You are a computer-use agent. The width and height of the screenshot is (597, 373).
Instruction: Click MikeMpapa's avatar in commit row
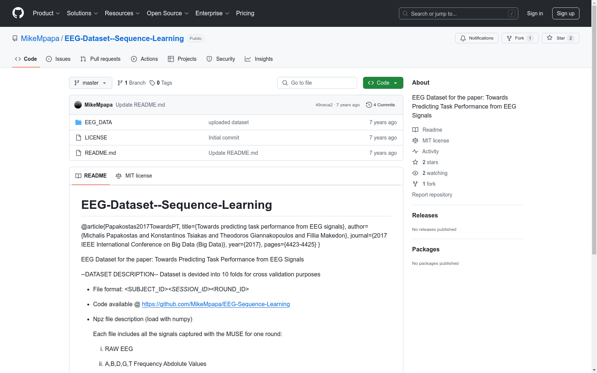point(78,105)
